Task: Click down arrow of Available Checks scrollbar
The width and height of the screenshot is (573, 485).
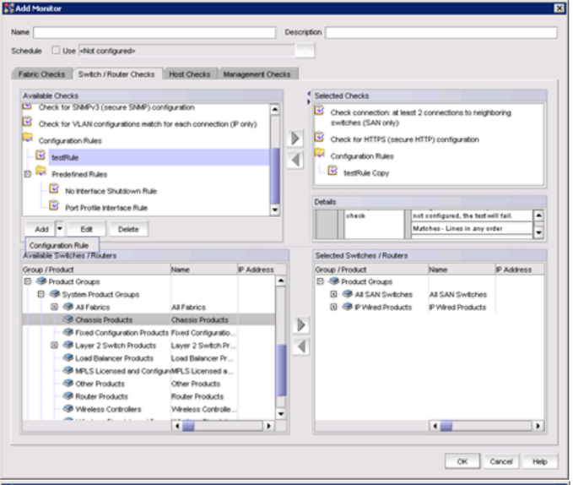Action: click(x=275, y=210)
